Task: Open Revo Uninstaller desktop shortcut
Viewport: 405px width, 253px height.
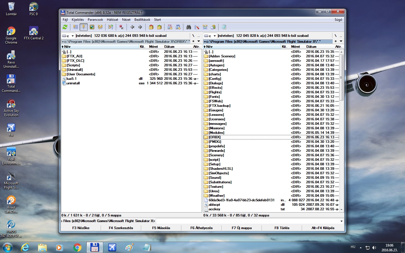Action: coord(11,59)
